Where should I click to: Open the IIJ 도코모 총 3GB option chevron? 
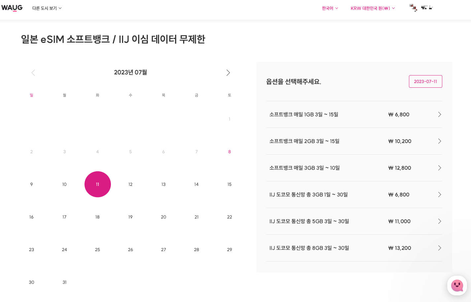[x=439, y=195]
